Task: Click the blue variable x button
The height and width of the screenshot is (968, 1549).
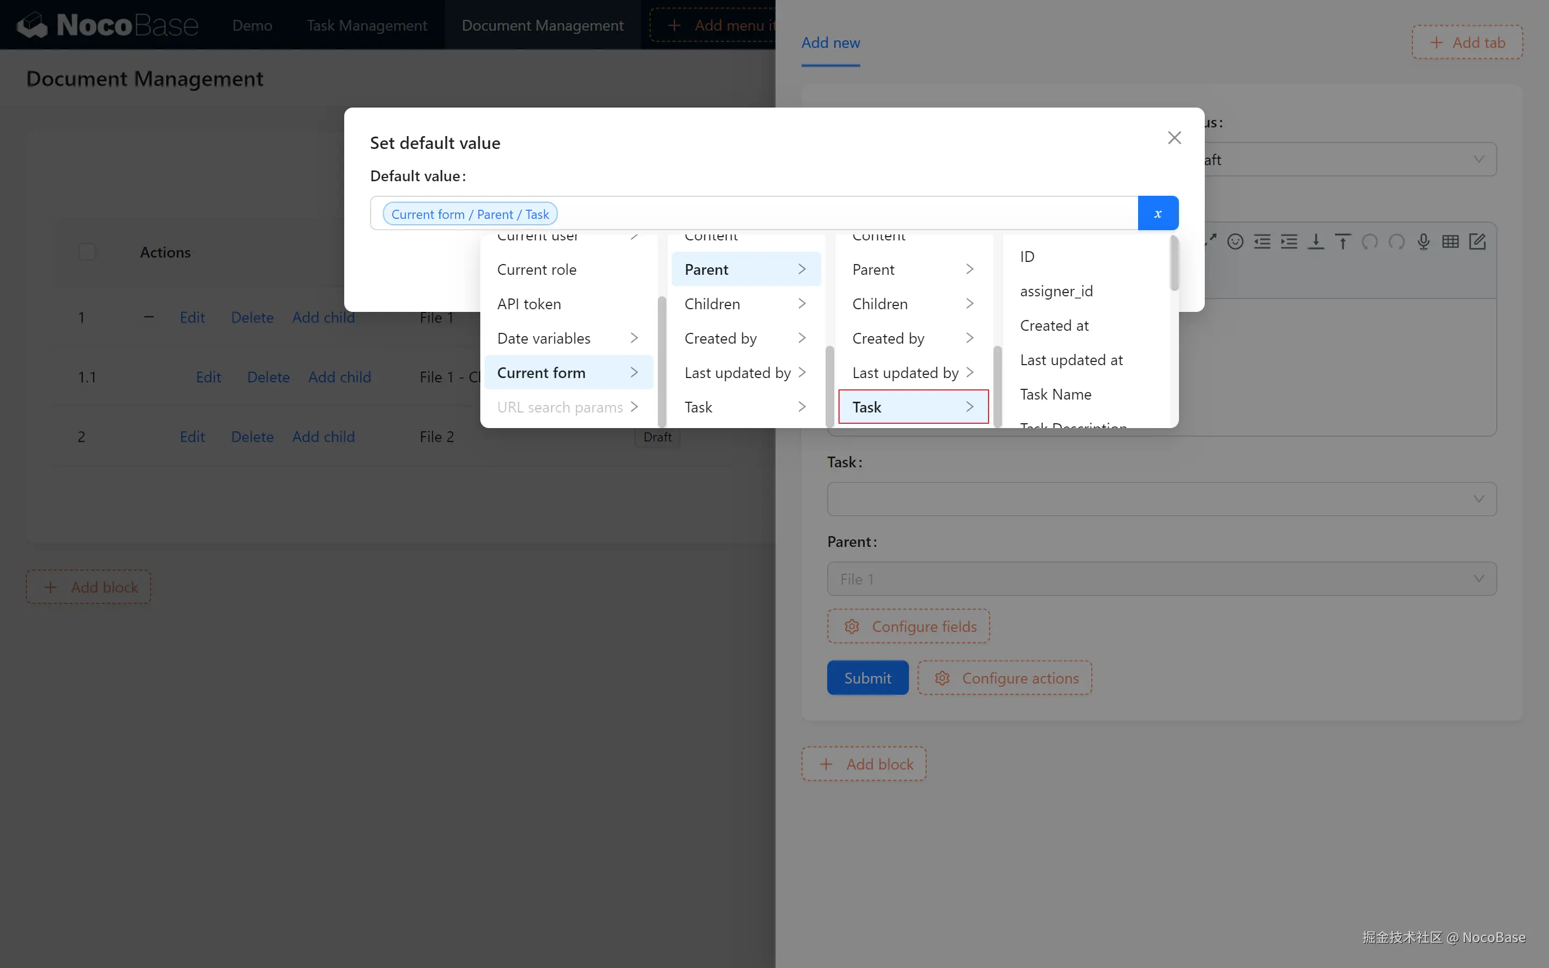Action: [1157, 213]
